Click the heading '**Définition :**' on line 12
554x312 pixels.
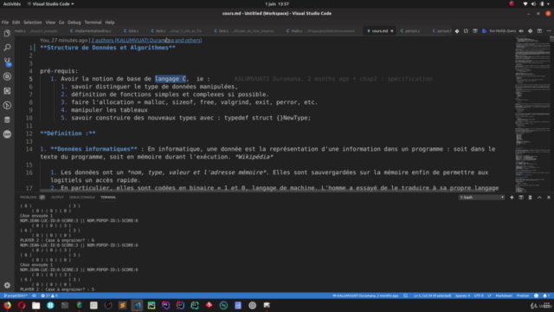[x=68, y=133]
